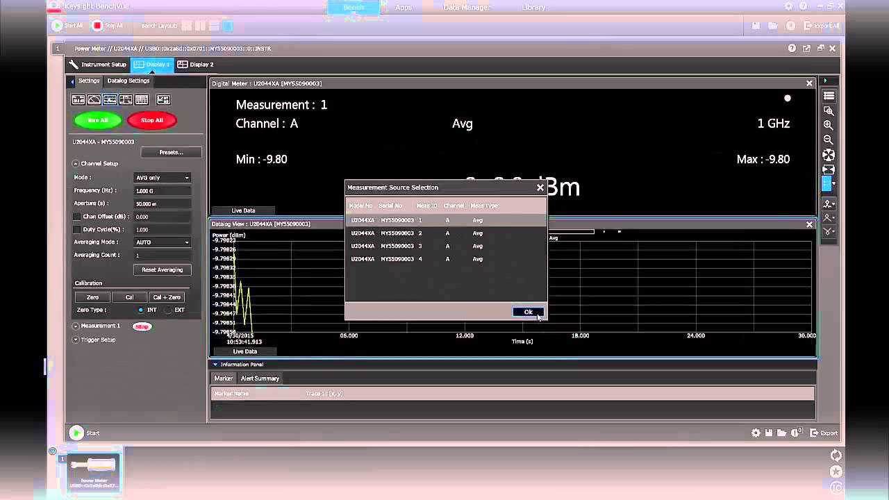Click the zoom out magnifier icon
889x500 pixels.
pyautogui.click(x=829, y=140)
